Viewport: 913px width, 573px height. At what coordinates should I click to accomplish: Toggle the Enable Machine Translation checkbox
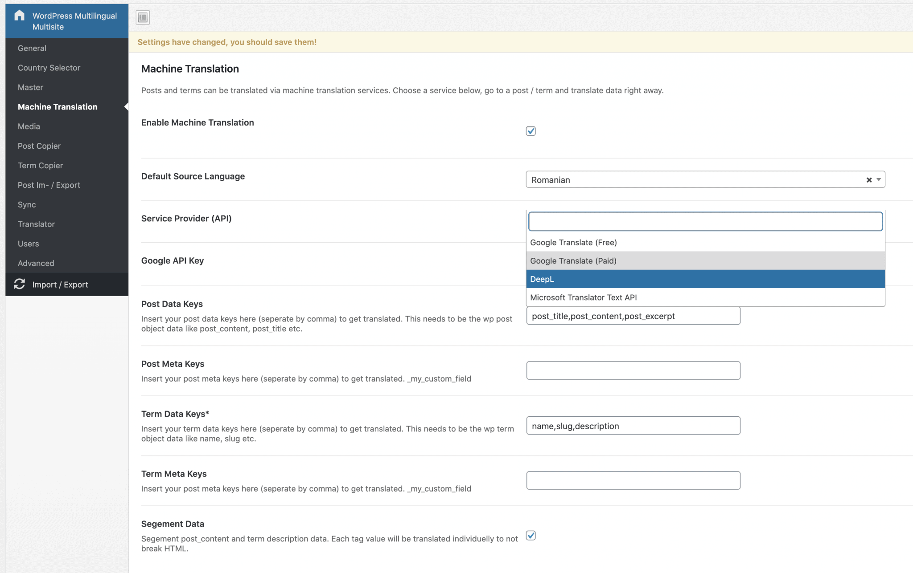[531, 131]
